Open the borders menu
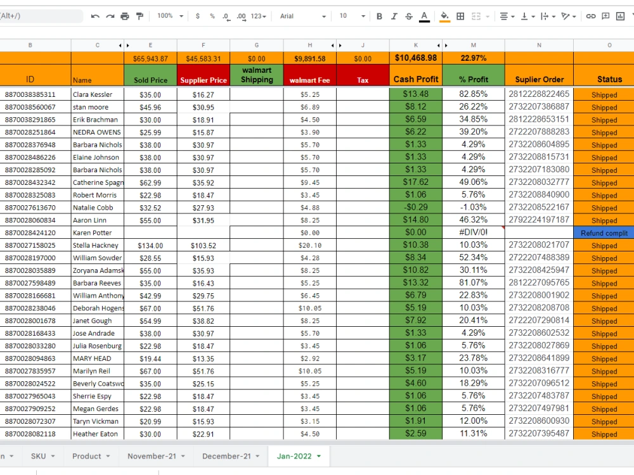Viewport: 634px width, 475px height. 460,16
